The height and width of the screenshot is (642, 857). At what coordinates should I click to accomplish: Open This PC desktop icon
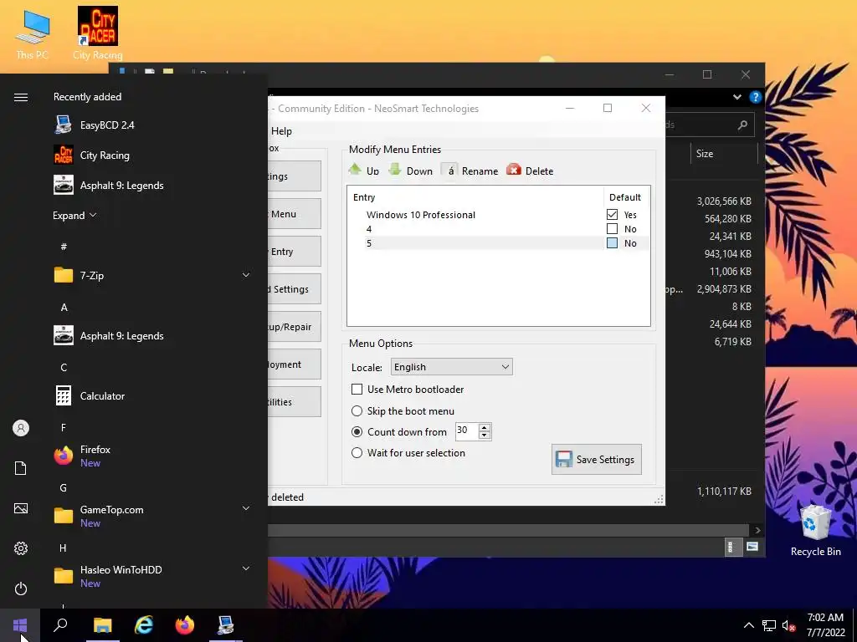point(33,34)
